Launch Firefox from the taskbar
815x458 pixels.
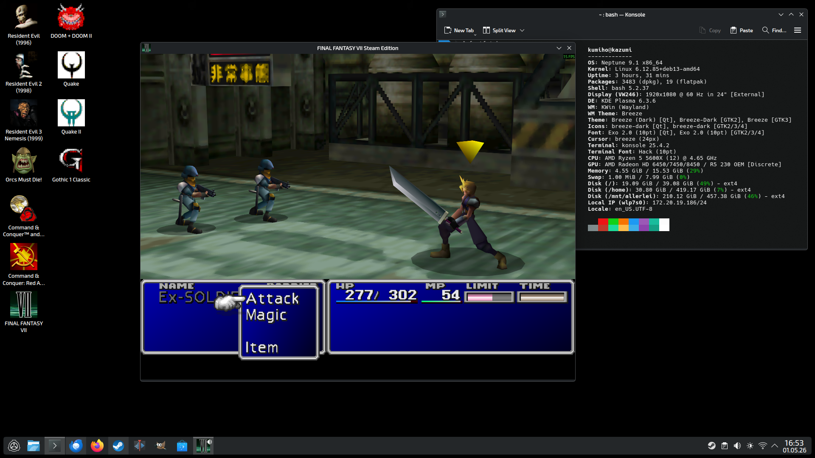coord(97,446)
